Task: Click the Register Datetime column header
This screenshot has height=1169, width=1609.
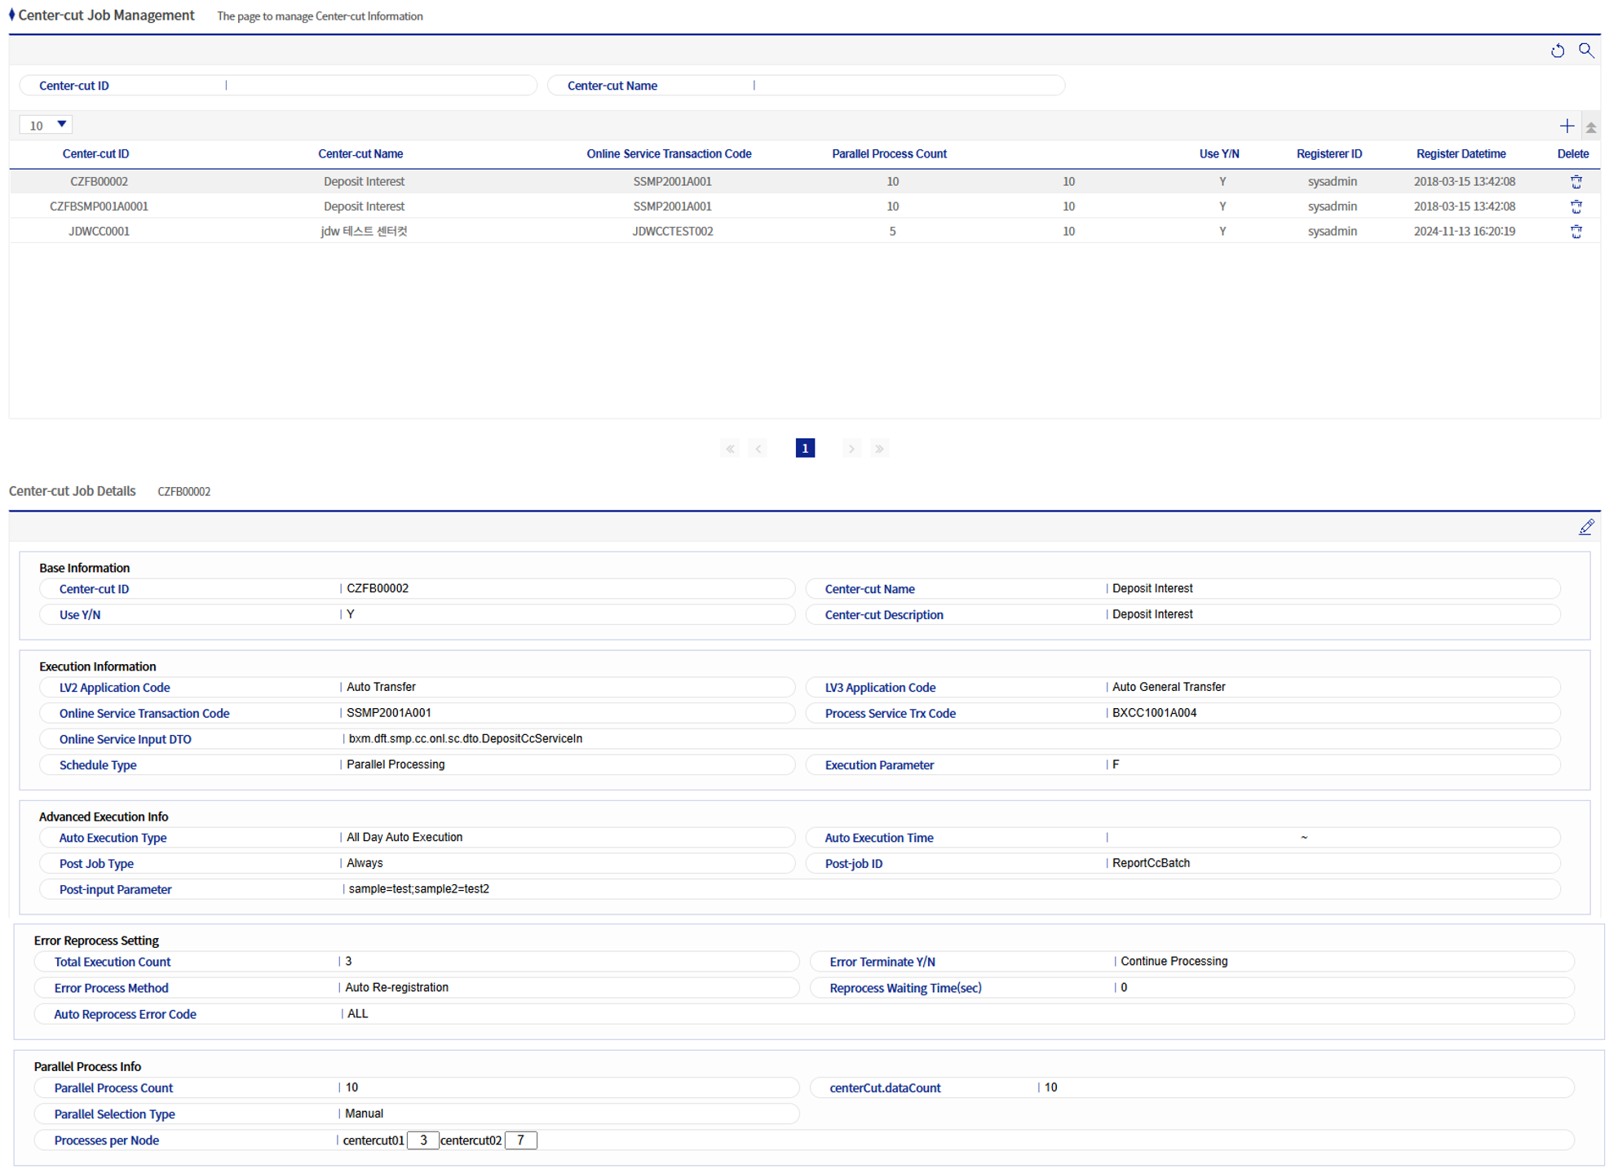Action: click(1460, 154)
